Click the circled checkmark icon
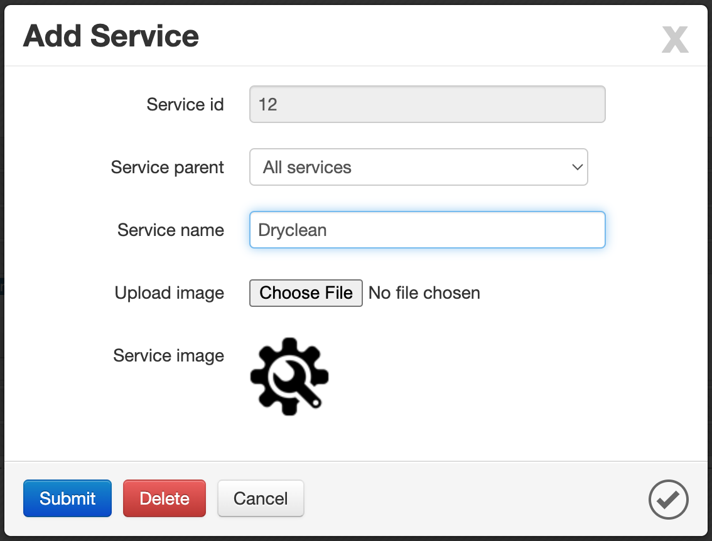This screenshot has width=712, height=541. (669, 499)
